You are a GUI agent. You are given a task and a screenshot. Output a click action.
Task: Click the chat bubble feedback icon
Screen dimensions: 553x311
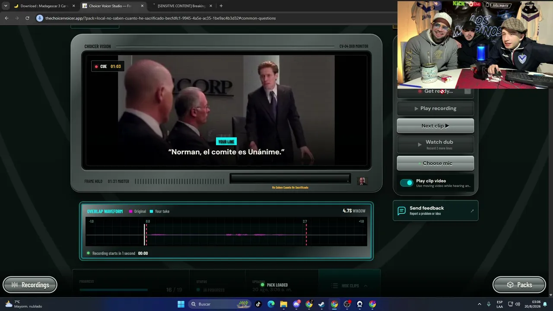(402, 211)
